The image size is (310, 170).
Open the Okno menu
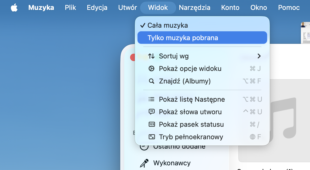click(x=259, y=8)
